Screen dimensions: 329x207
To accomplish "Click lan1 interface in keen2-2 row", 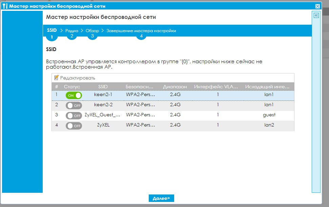I will [x=269, y=105].
